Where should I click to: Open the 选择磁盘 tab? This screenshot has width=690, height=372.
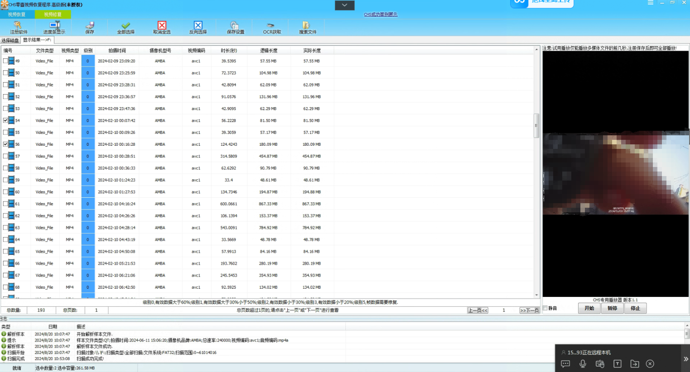(x=10, y=40)
